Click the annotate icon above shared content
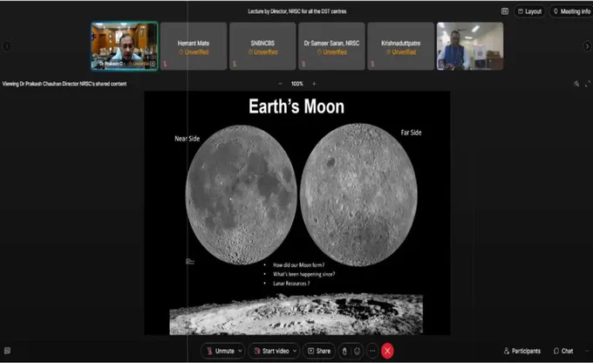The image size is (593, 363). [x=576, y=84]
